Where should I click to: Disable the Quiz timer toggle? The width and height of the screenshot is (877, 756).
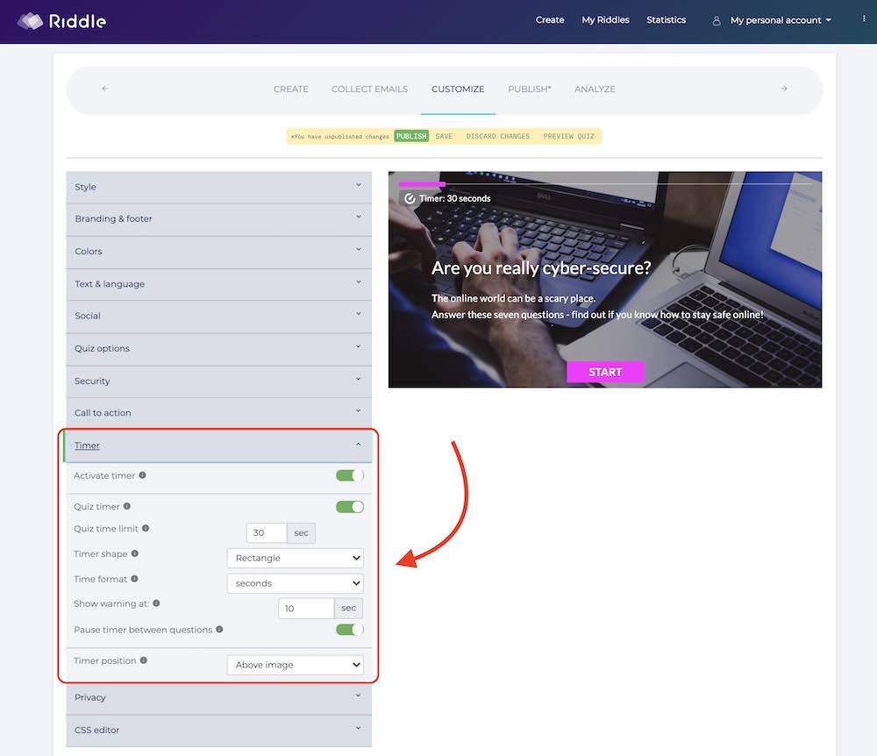(350, 507)
